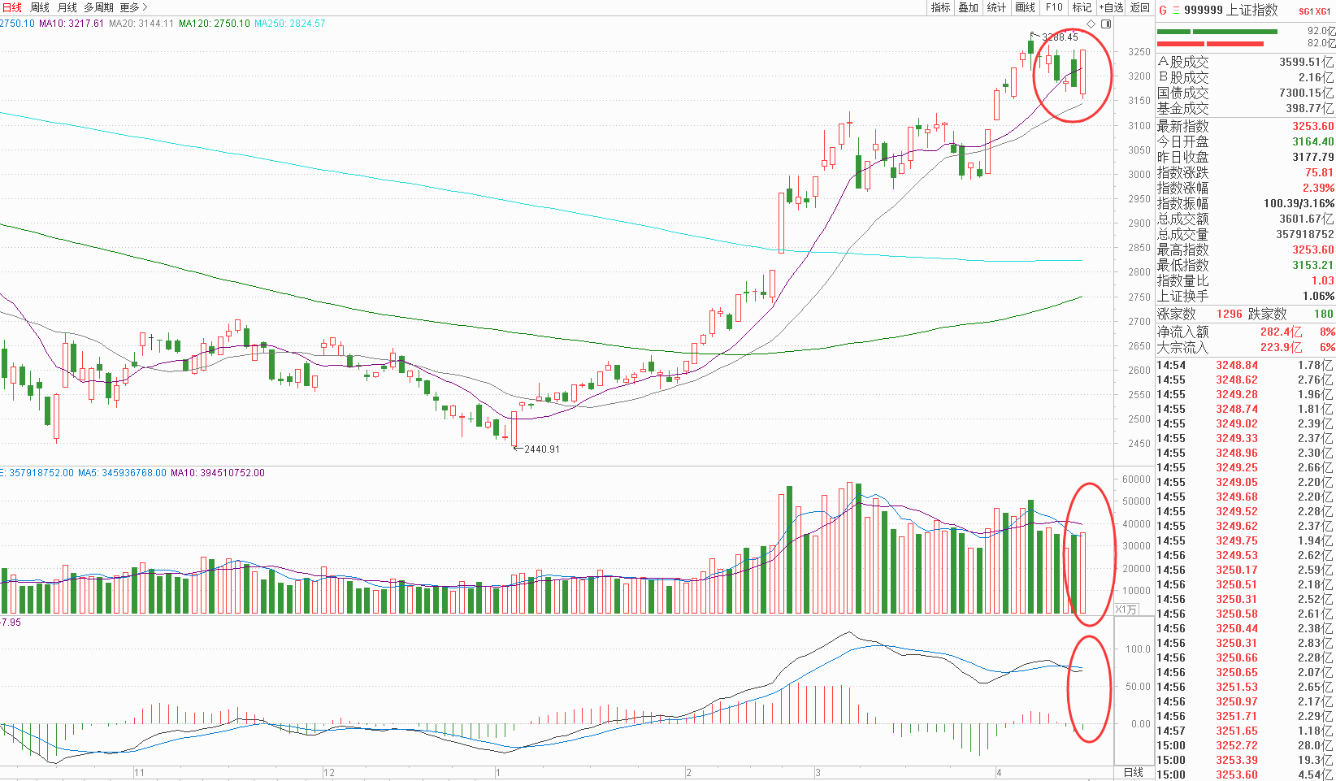The image size is (1336, 781).
Task: Open F10 company information
Action: point(1054,7)
